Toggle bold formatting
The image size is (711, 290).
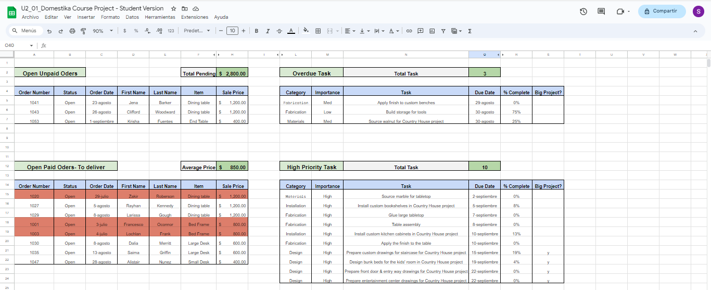click(257, 31)
